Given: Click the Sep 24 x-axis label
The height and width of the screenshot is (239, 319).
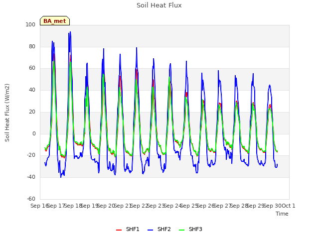Looking at the screenshot, I should (x=173, y=206).
